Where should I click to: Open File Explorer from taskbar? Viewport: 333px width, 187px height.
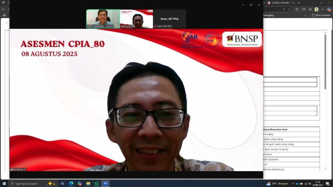coord(88,183)
